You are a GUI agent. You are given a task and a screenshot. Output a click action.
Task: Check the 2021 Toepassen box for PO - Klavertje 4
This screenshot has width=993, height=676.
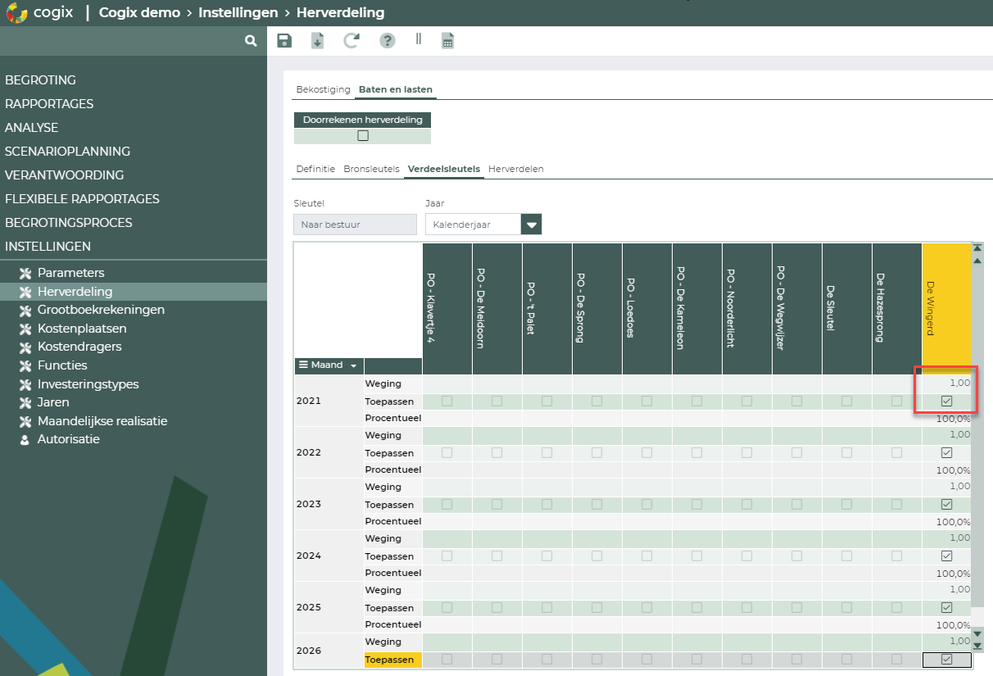click(x=447, y=402)
